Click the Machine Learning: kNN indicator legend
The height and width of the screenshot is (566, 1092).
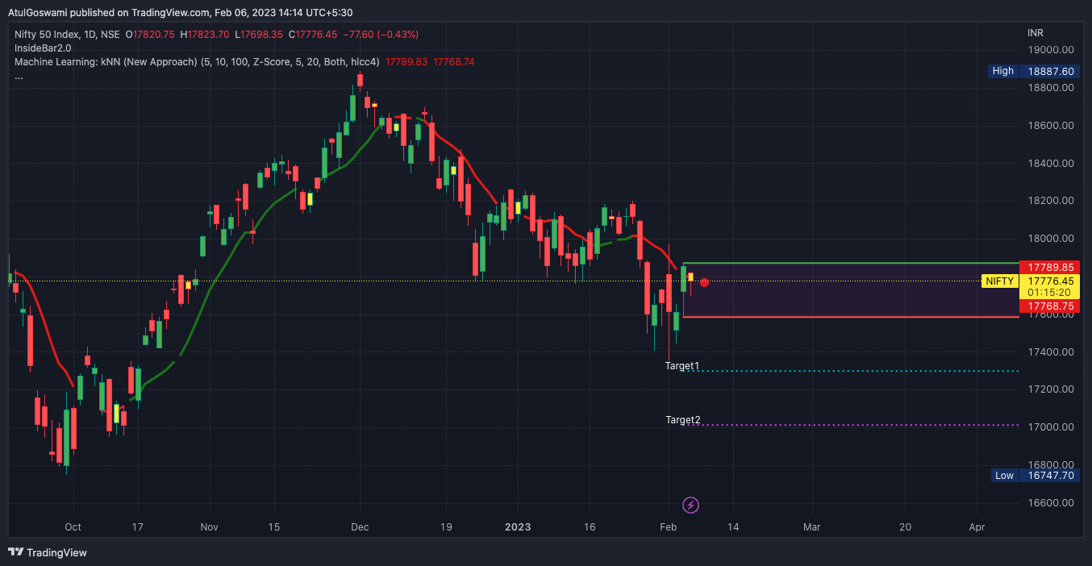click(x=198, y=62)
